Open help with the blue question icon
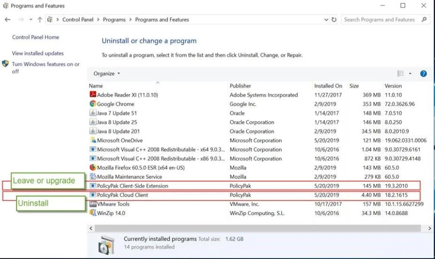The height and width of the screenshot is (259, 435). click(423, 73)
